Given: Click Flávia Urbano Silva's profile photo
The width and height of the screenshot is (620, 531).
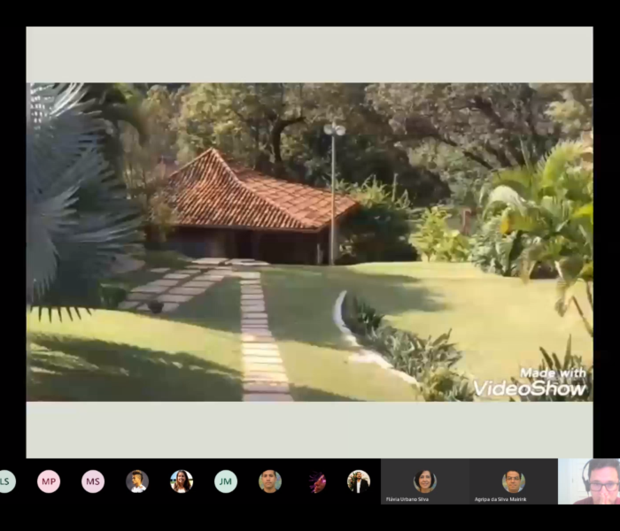Looking at the screenshot, I should click(x=425, y=480).
